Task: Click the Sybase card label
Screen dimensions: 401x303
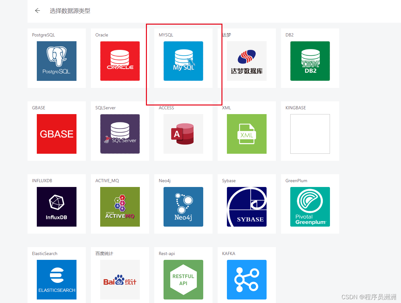Action: pyautogui.click(x=229, y=181)
